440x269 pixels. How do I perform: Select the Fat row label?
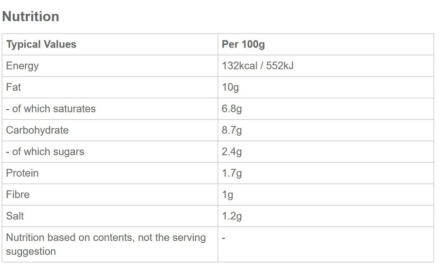coord(13,87)
